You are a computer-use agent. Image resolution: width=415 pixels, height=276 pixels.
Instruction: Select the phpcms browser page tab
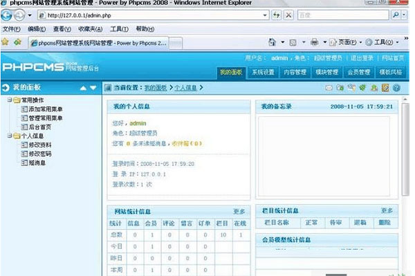click(98, 43)
